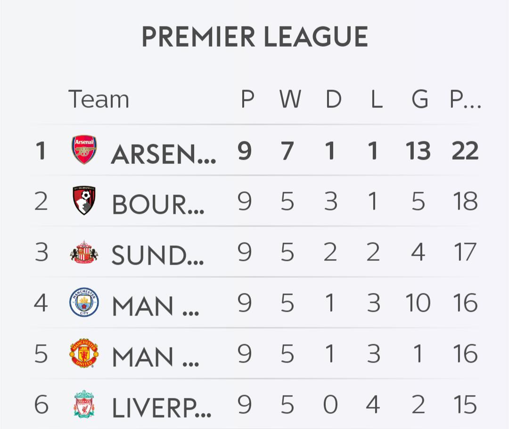Click the Team column header

99,99
